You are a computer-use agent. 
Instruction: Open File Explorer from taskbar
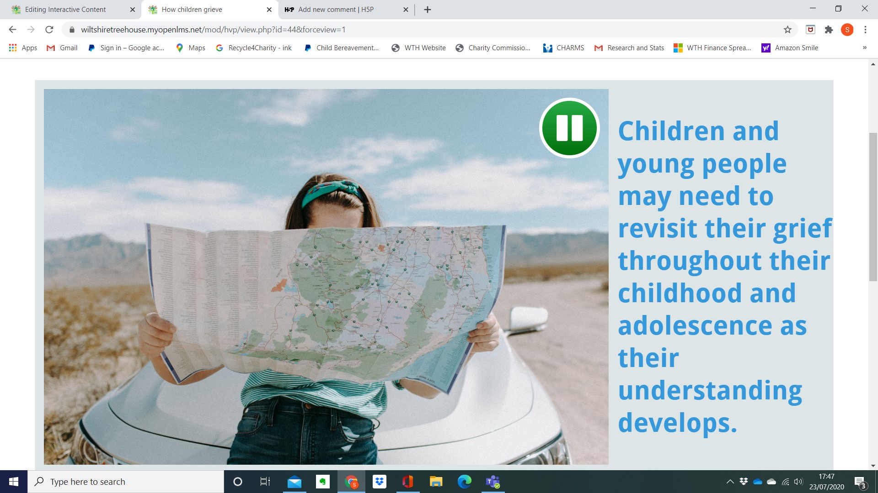coord(436,482)
